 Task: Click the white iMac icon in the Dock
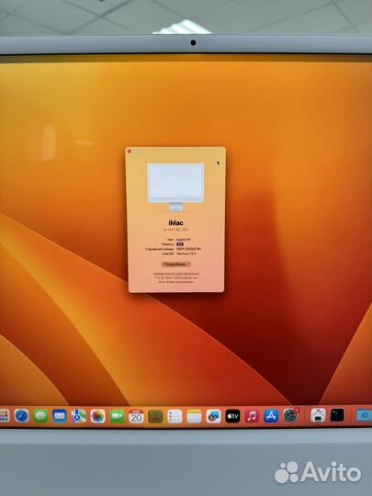[318, 415]
